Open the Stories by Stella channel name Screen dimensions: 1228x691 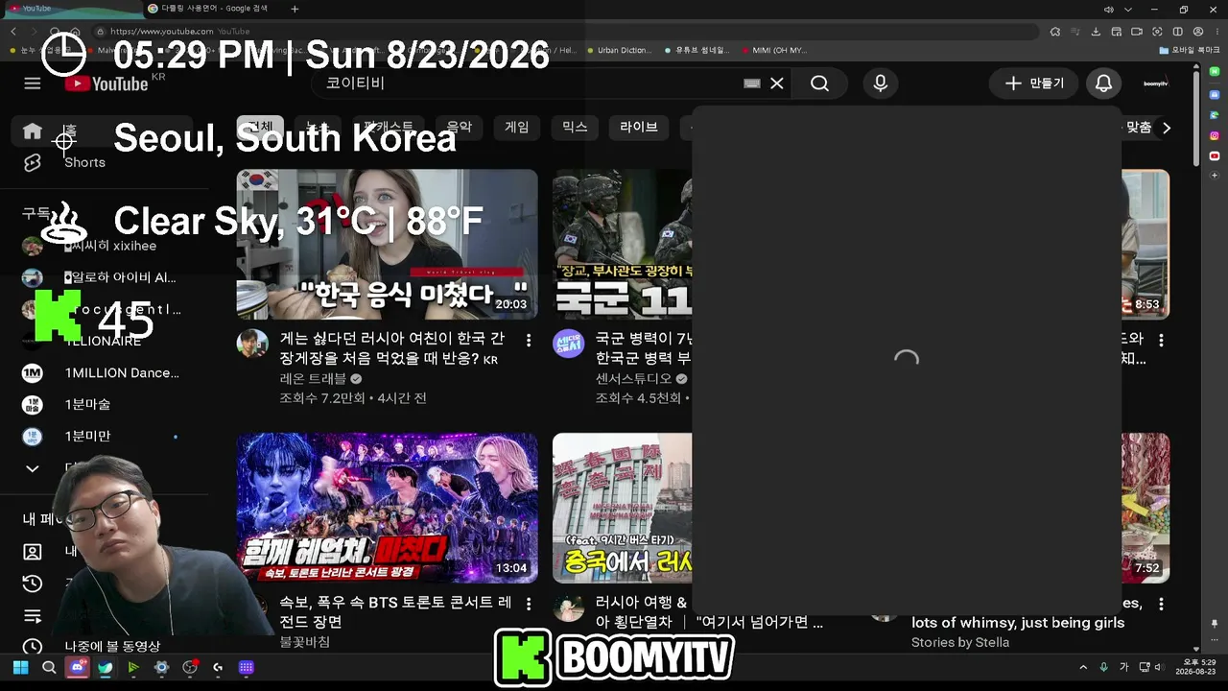pyautogui.click(x=960, y=642)
